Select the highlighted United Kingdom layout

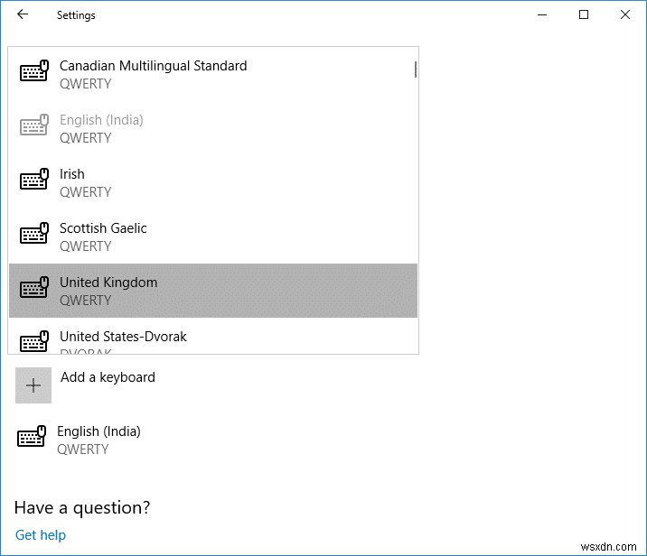click(x=213, y=291)
